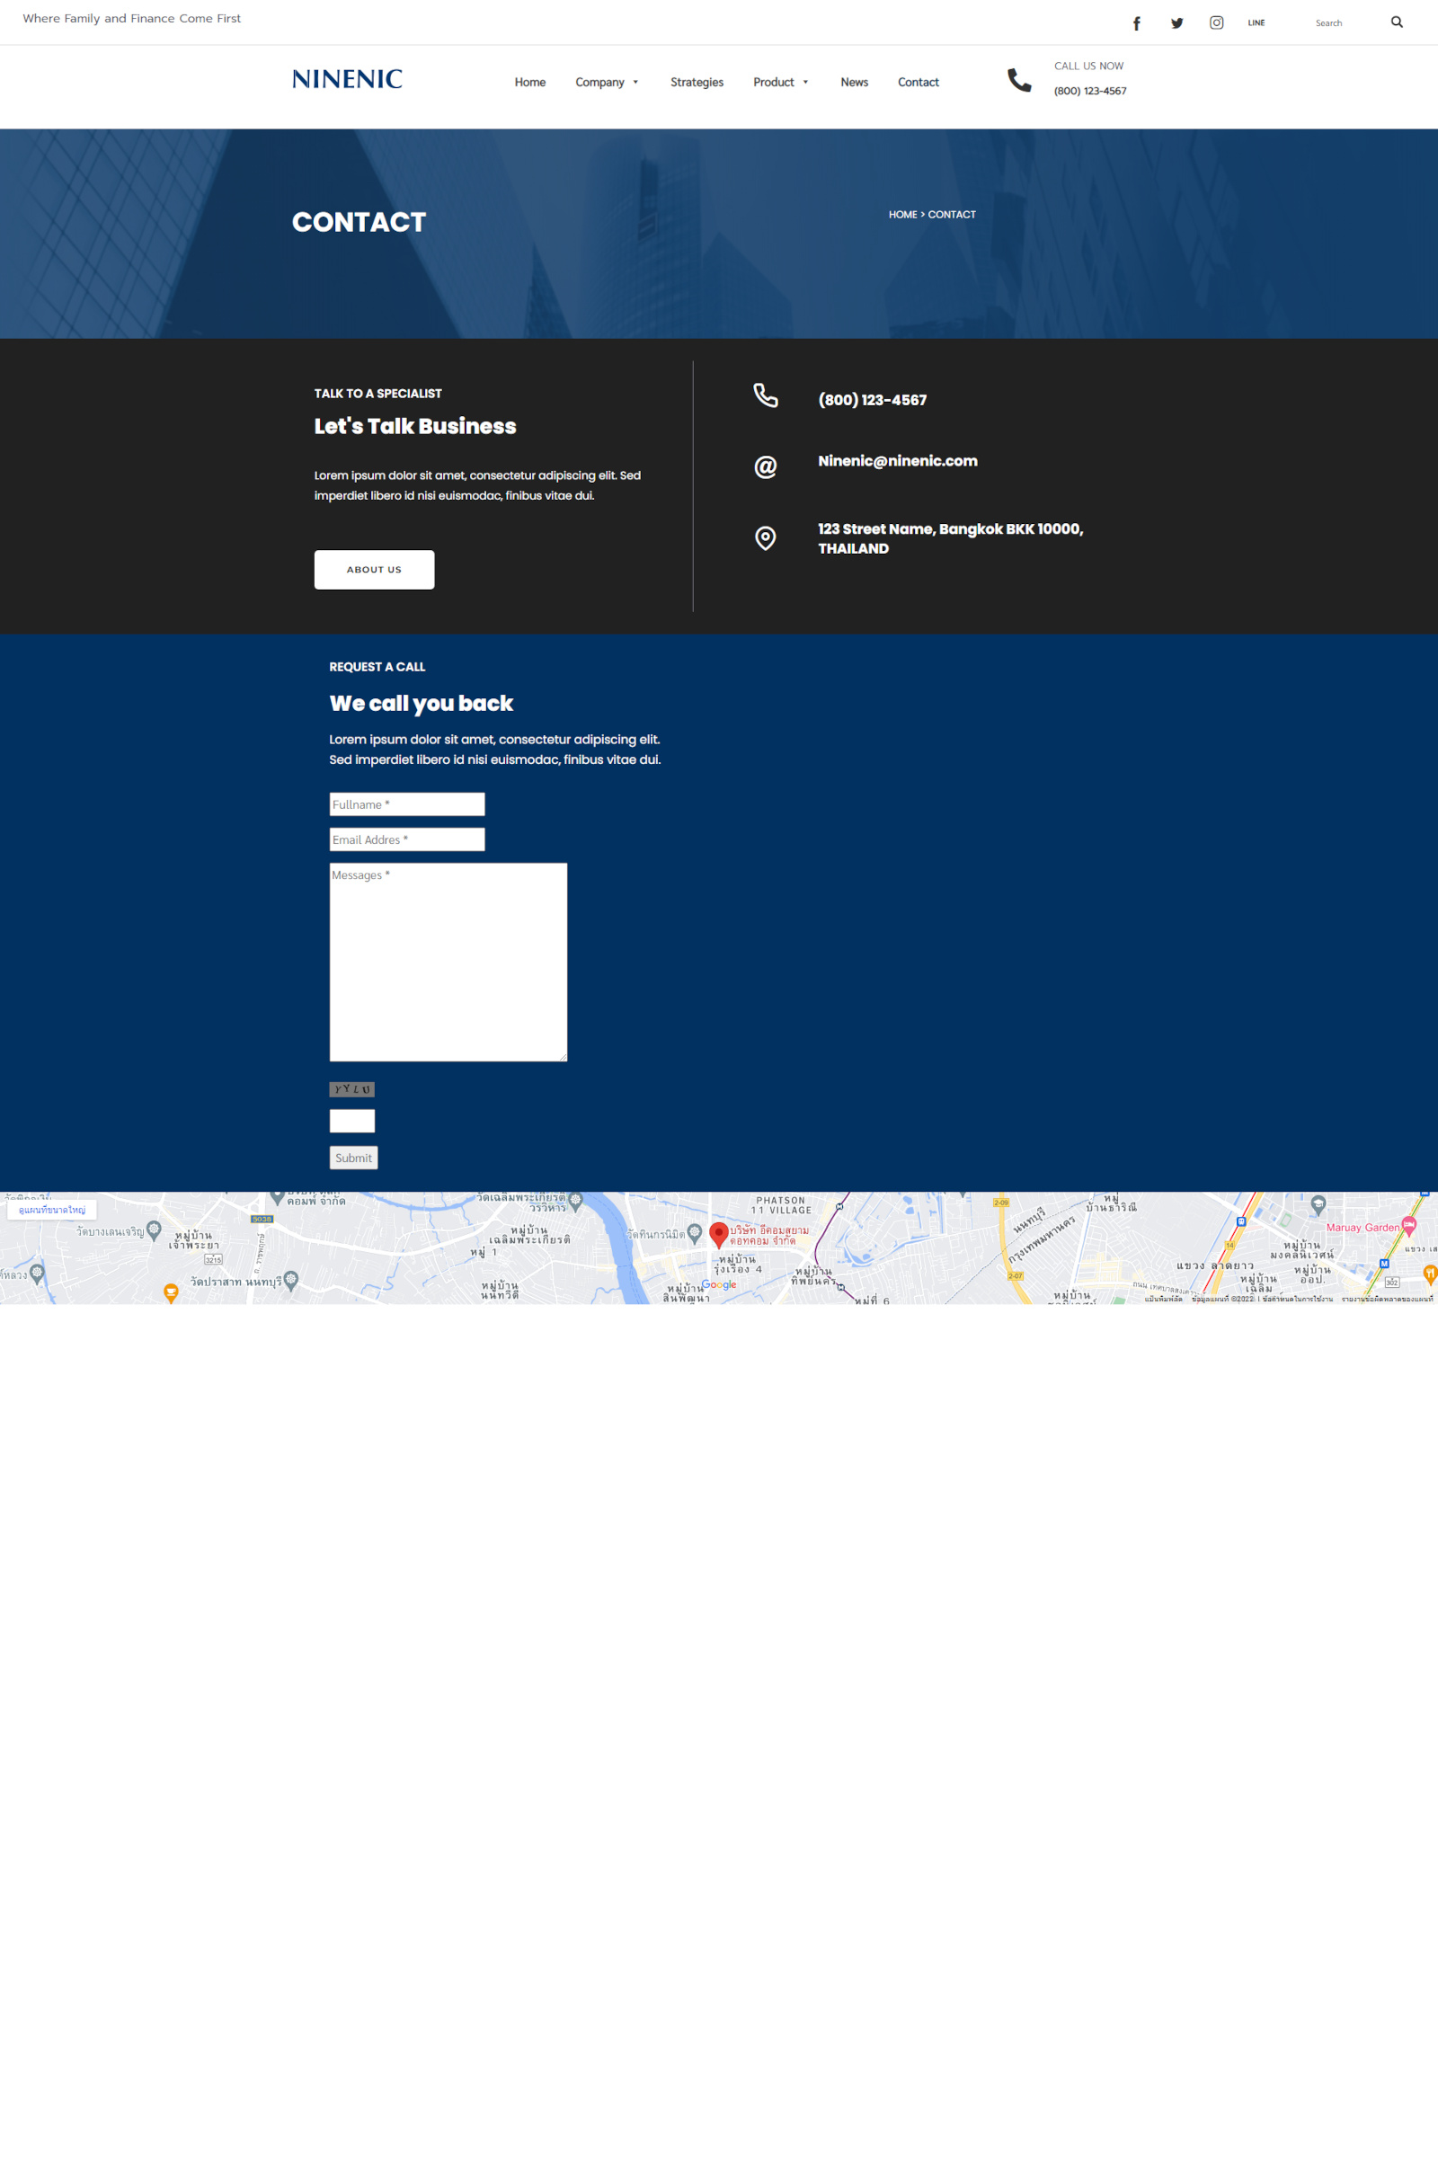Click the ABOUT US button
This screenshot has width=1438, height=2157.
coord(374,570)
